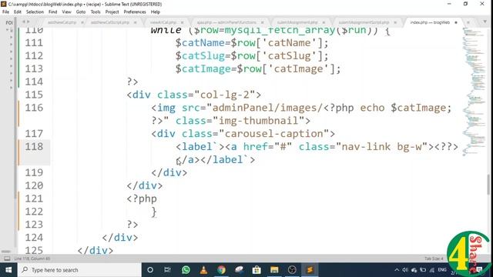The image size is (493, 277).
Task: Open the Selection menu
Action: coord(35,12)
